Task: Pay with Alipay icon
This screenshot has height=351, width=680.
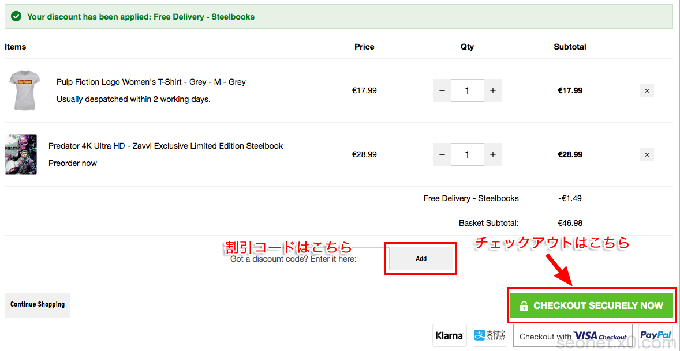Action: tap(490, 335)
